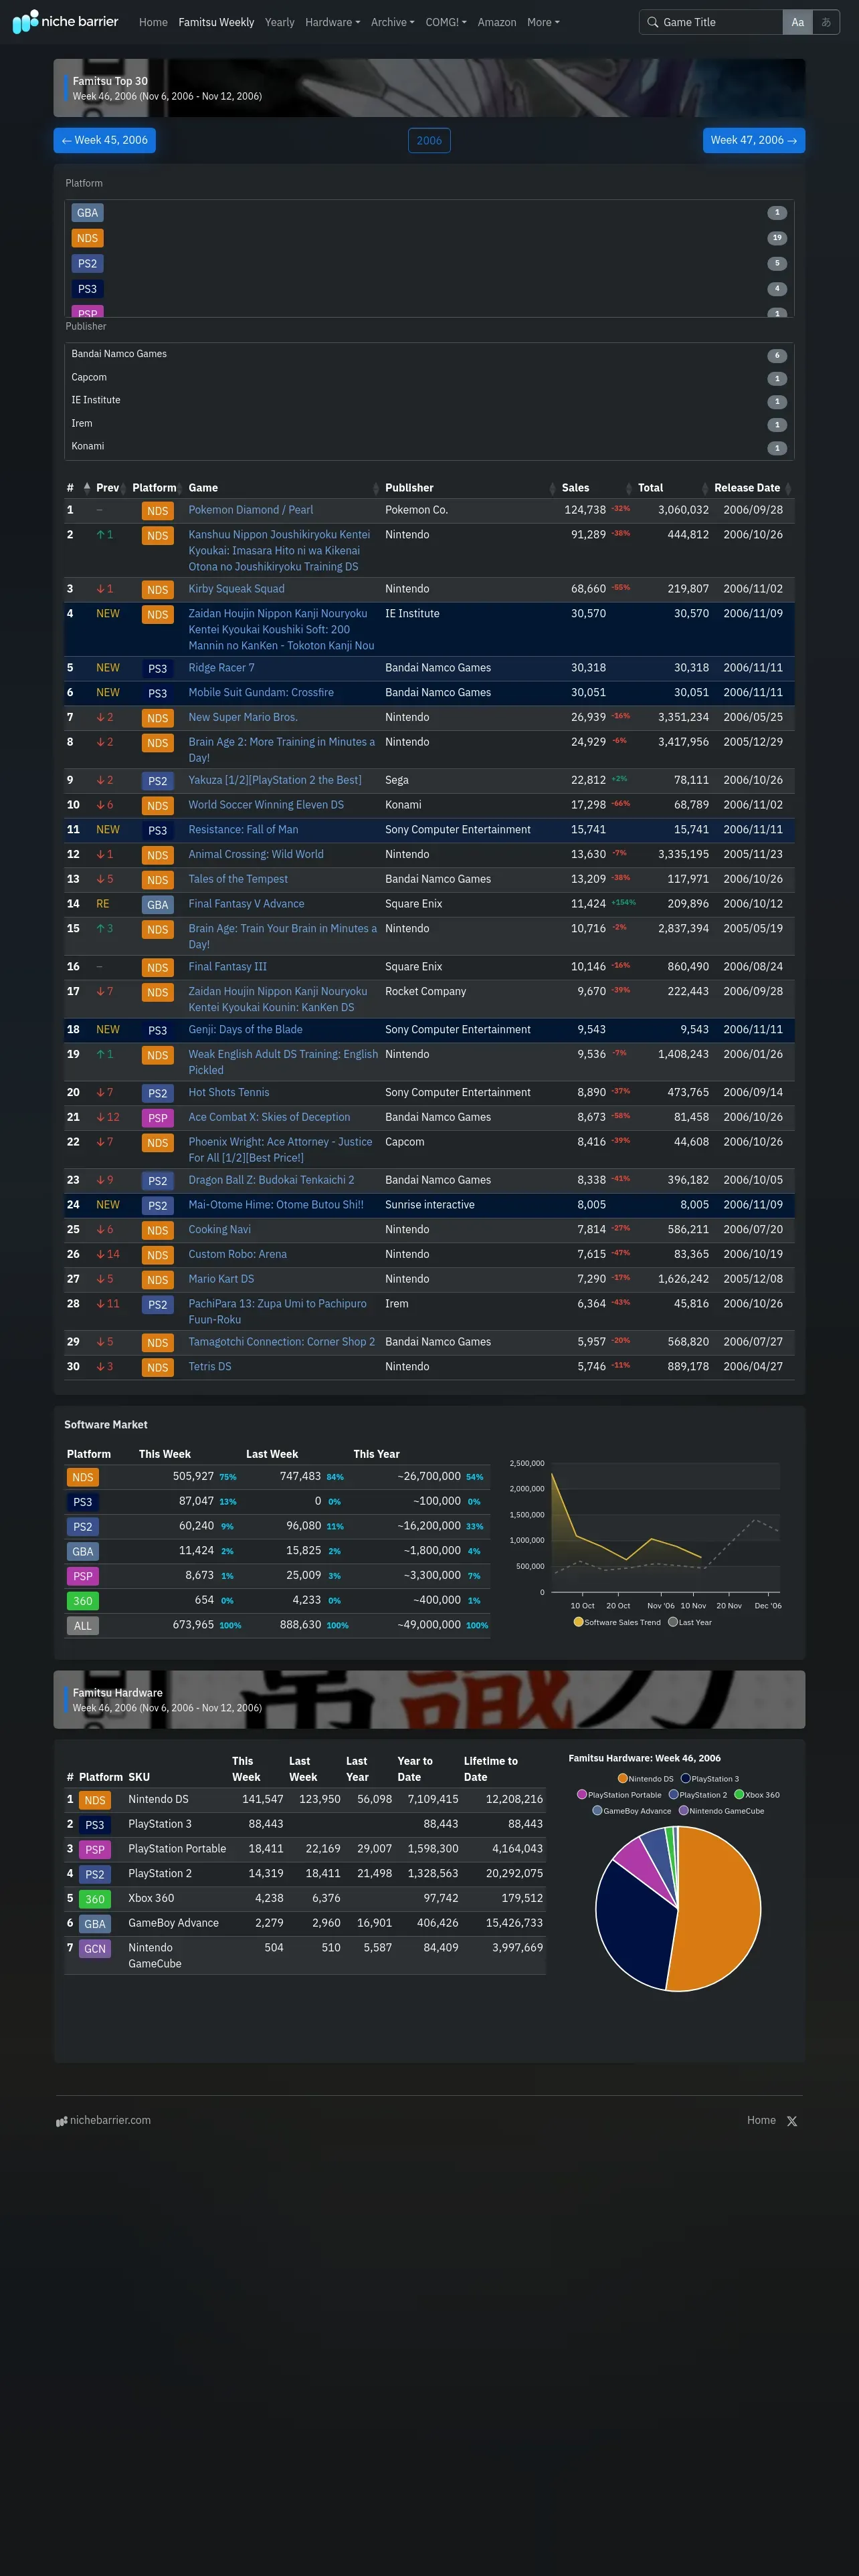Click the "673,965" ALL software total
Image resolution: width=859 pixels, height=2576 pixels.
pos(193,1625)
